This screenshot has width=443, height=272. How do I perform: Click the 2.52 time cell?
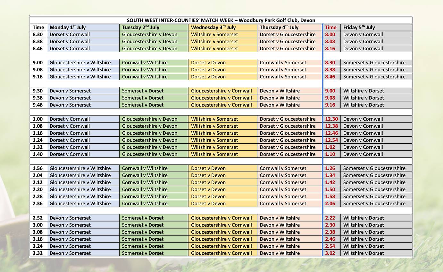[x=38, y=218]
